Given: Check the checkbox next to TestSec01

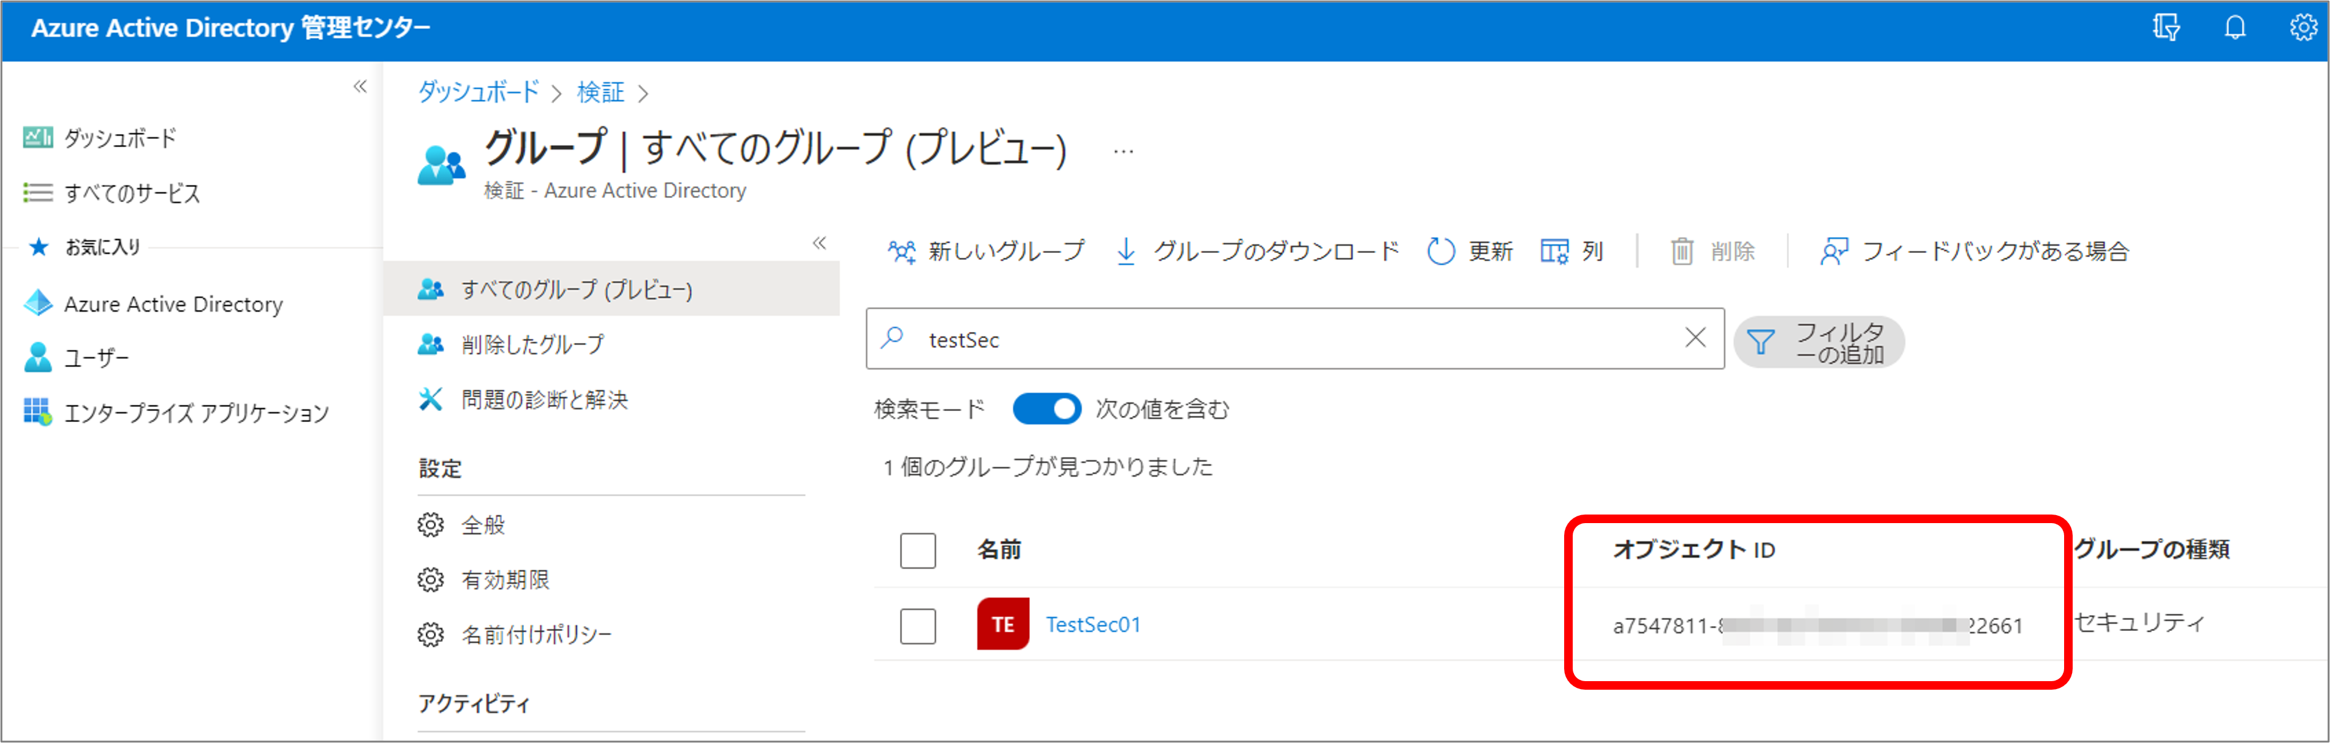Looking at the screenshot, I should pyautogui.click(x=917, y=625).
